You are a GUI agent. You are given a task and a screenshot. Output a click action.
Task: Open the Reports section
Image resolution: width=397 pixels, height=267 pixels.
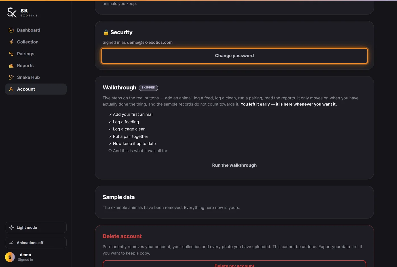point(36,66)
